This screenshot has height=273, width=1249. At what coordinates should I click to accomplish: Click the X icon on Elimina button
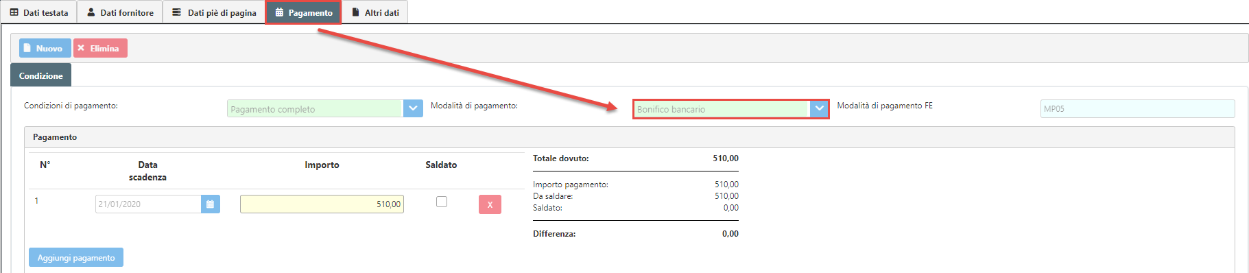81,48
